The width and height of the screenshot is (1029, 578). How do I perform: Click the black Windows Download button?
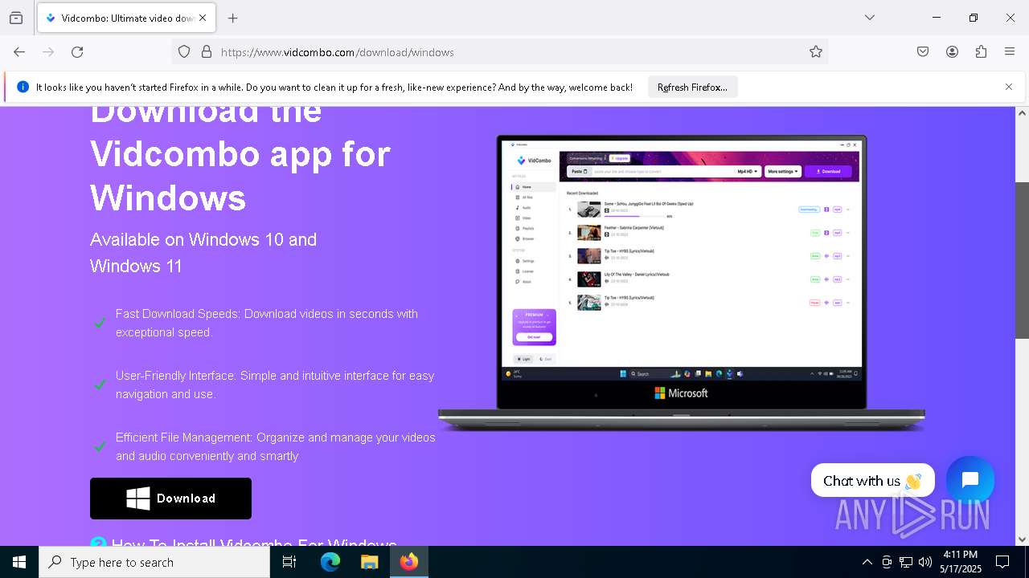[x=170, y=499]
